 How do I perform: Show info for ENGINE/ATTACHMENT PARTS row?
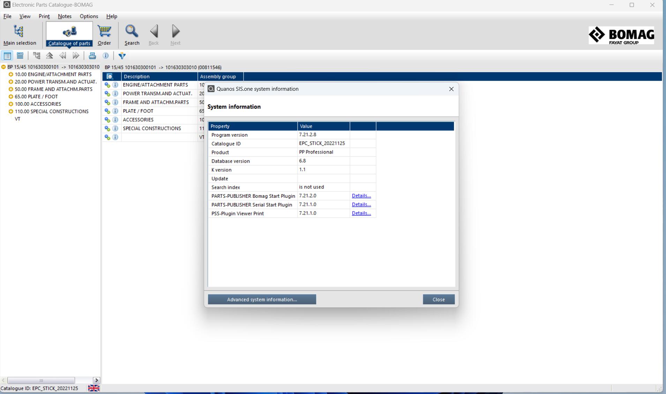[115, 85]
